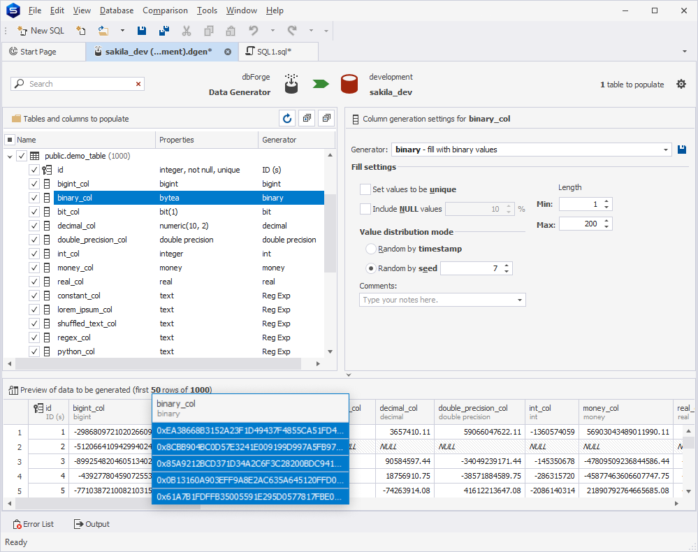Clear the search box with red X
Image resolution: width=698 pixels, height=552 pixels.
pyautogui.click(x=138, y=84)
